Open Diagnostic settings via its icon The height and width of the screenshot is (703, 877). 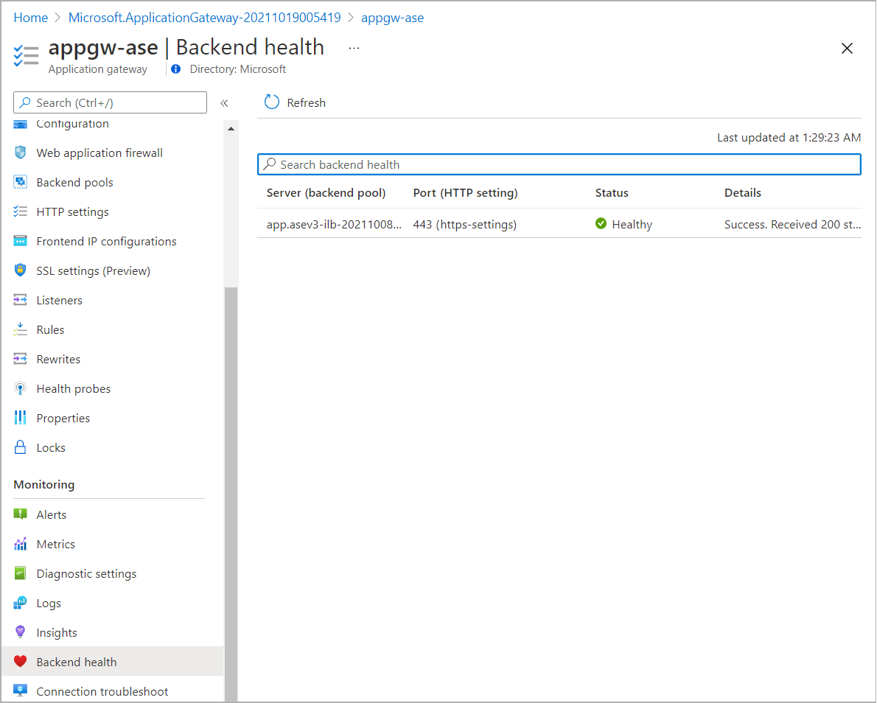click(x=20, y=573)
